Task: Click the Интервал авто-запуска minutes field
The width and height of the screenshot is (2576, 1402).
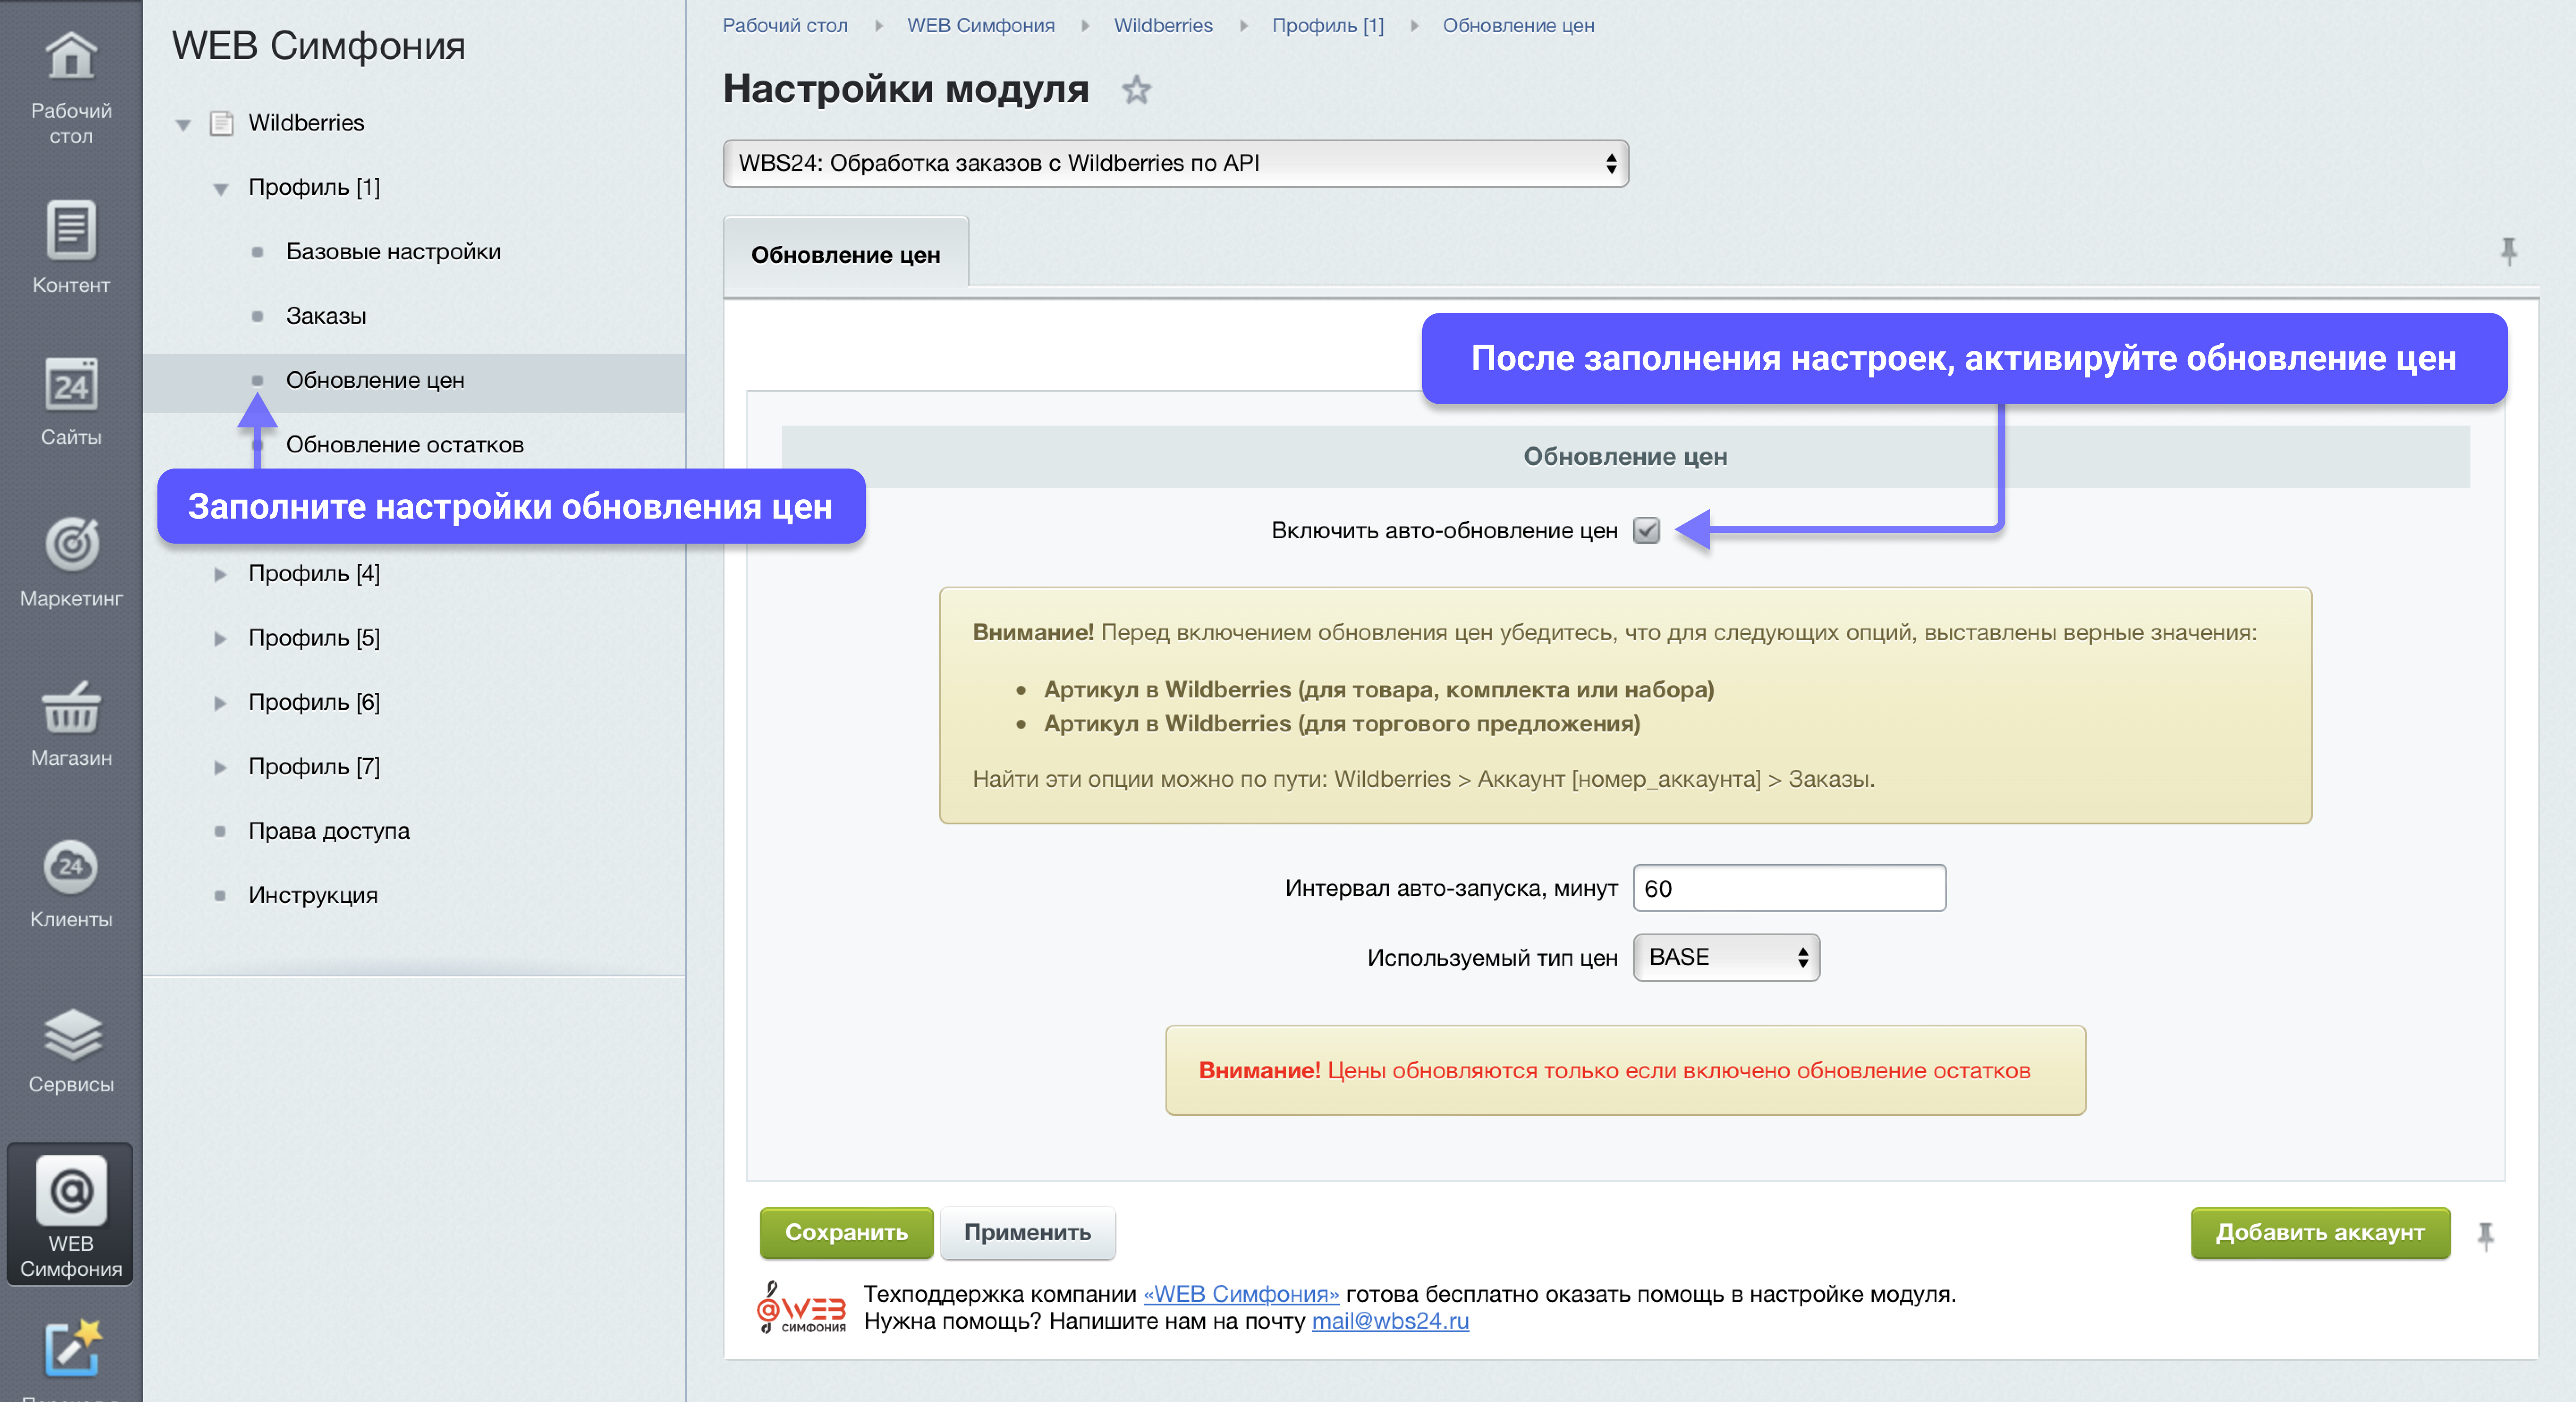Action: pyautogui.click(x=1789, y=888)
